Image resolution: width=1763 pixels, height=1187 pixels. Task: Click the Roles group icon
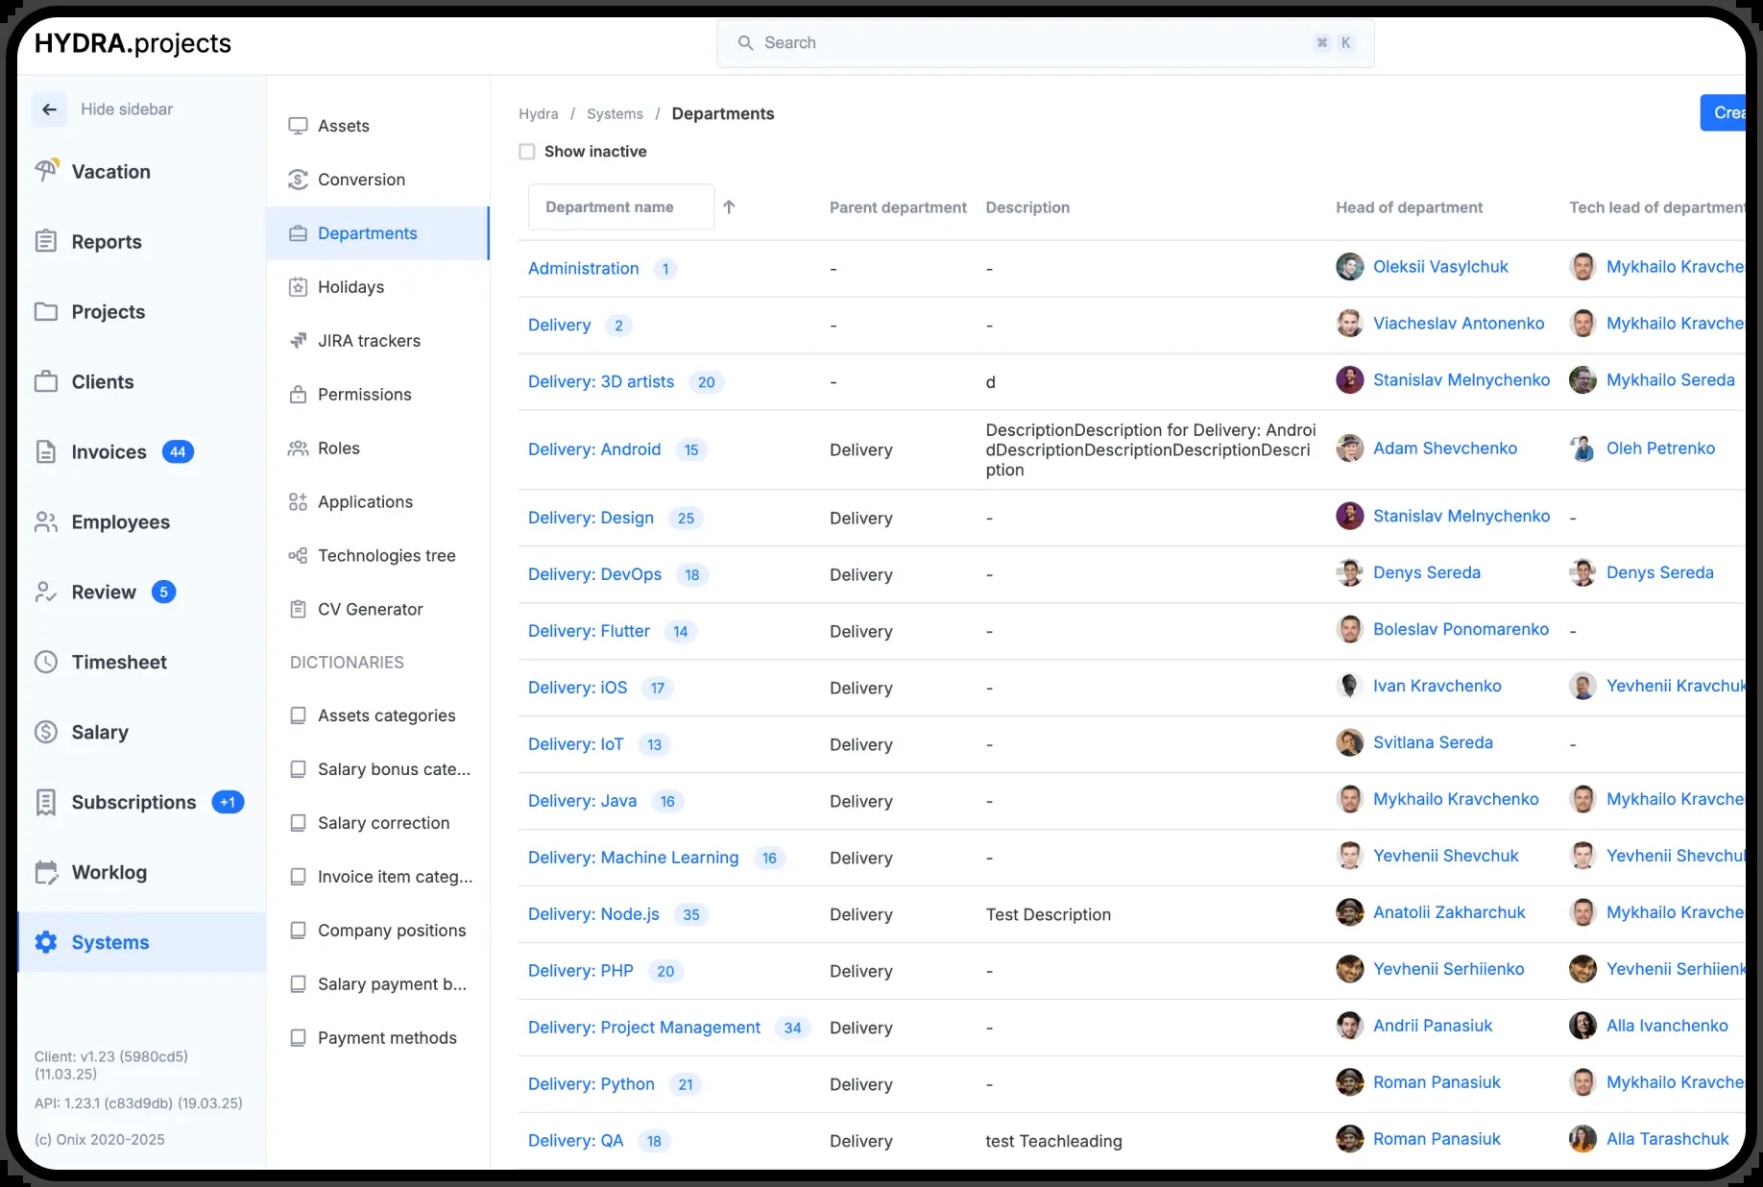click(299, 448)
